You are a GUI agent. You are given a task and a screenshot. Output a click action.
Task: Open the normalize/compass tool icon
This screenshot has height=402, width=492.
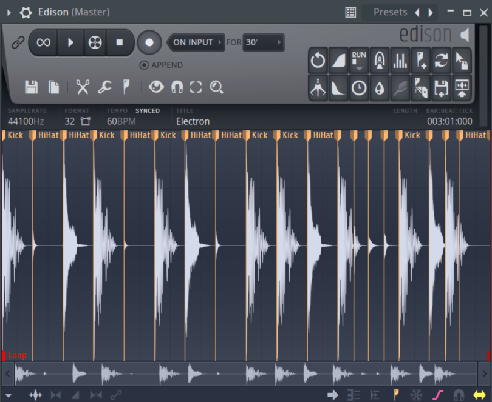tap(318, 88)
